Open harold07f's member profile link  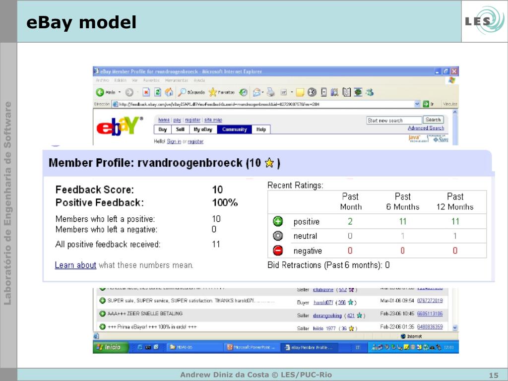pyautogui.click(x=323, y=302)
